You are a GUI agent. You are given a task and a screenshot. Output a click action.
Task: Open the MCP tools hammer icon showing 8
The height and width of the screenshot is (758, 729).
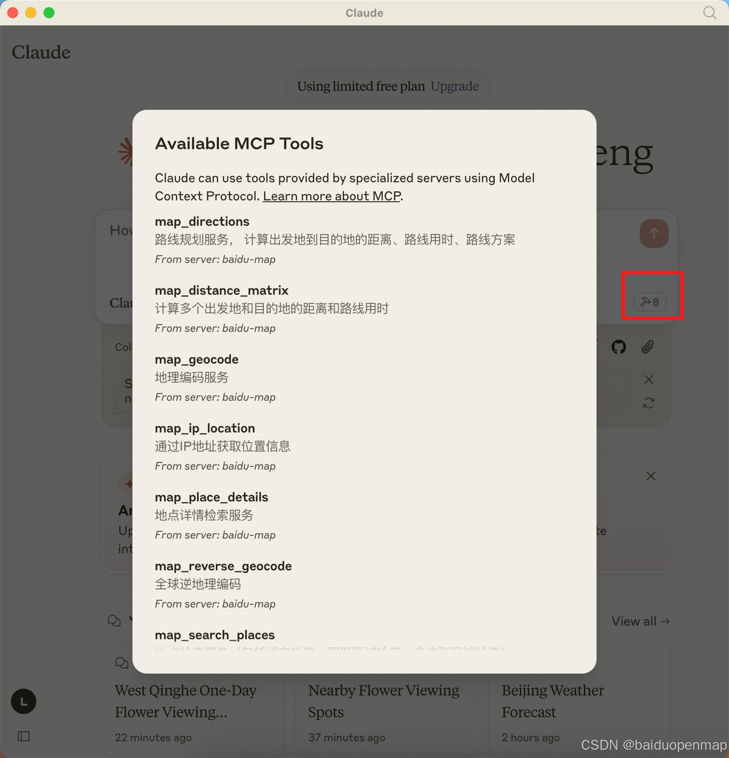(650, 302)
